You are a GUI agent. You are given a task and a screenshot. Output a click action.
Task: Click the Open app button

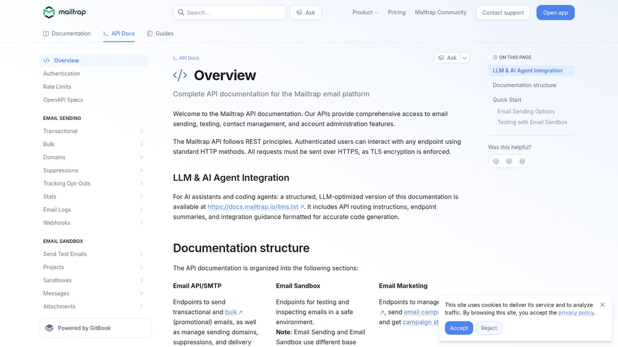point(556,12)
